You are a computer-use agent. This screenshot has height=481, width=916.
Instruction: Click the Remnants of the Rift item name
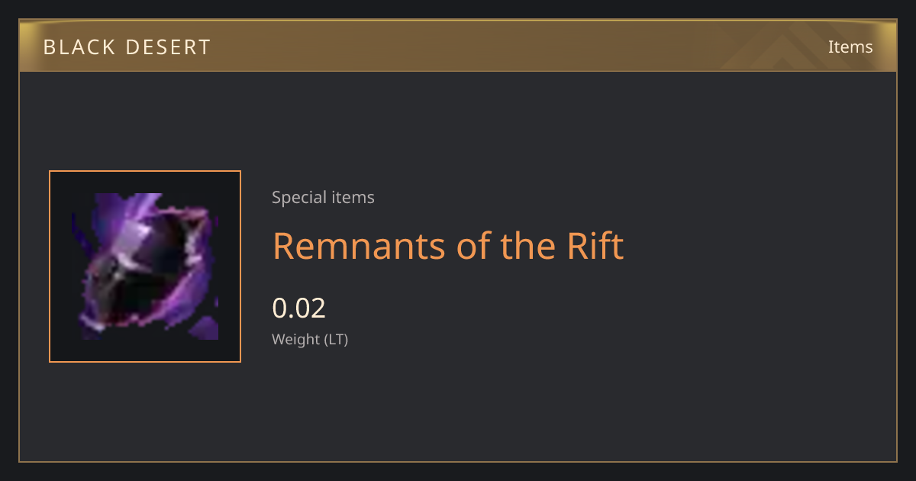448,246
